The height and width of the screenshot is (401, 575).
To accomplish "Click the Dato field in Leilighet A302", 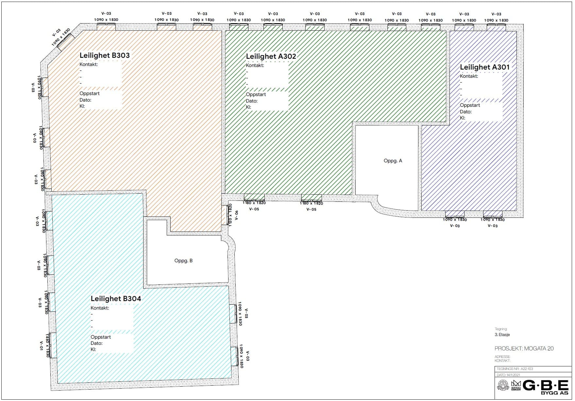I will 266,101.
